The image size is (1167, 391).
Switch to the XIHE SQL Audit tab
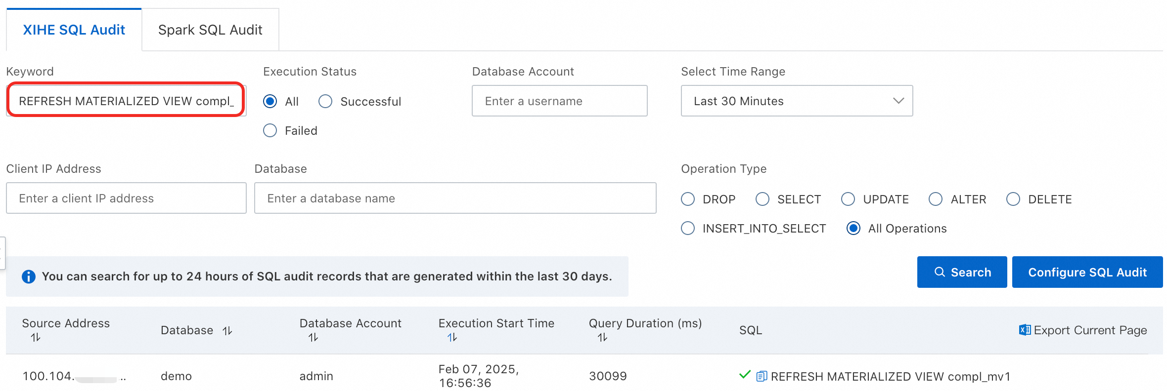pos(74,30)
